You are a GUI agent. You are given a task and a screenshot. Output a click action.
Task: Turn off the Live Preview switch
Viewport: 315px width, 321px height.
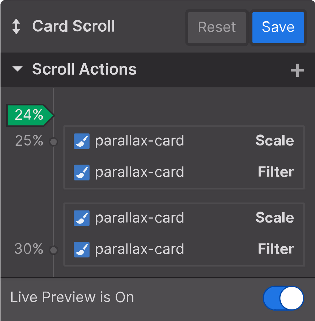[283, 298]
